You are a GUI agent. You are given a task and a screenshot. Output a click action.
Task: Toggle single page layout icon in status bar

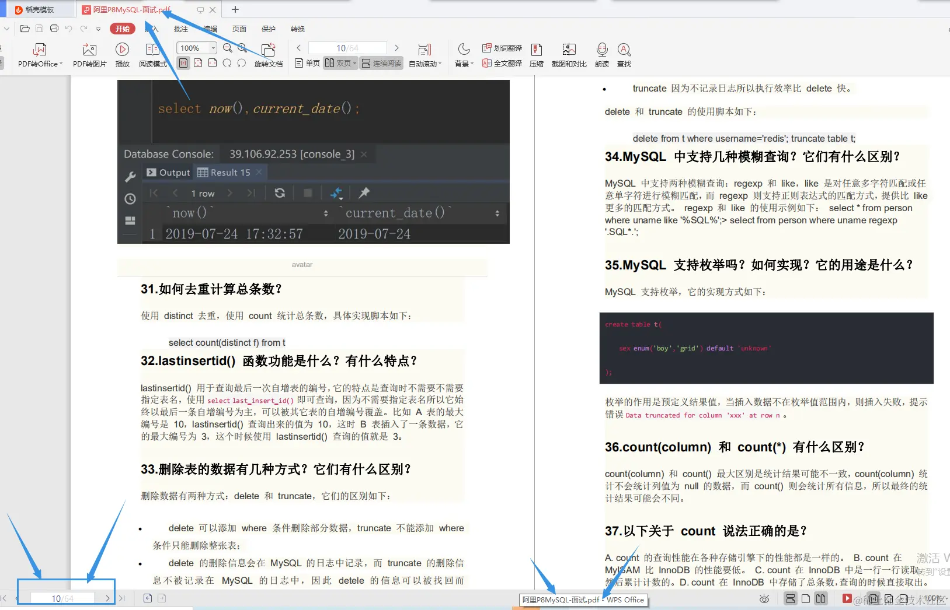pyautogui.click(x=806, y=598)
